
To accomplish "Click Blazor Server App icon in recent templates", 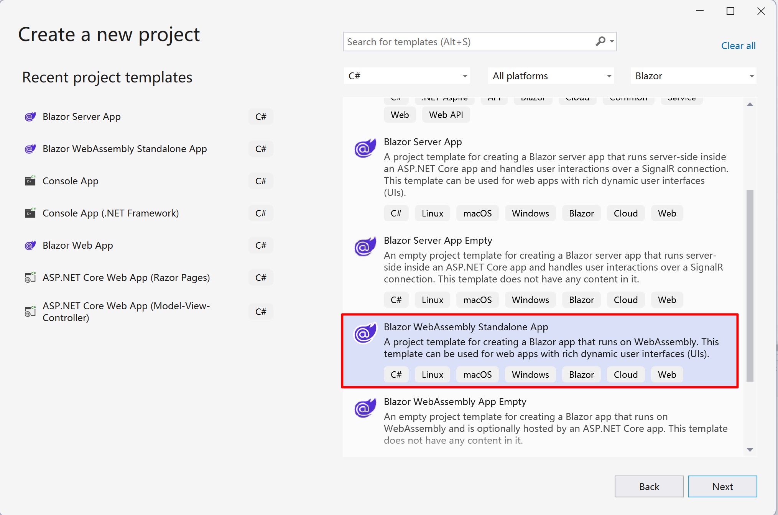I will 30,116.
